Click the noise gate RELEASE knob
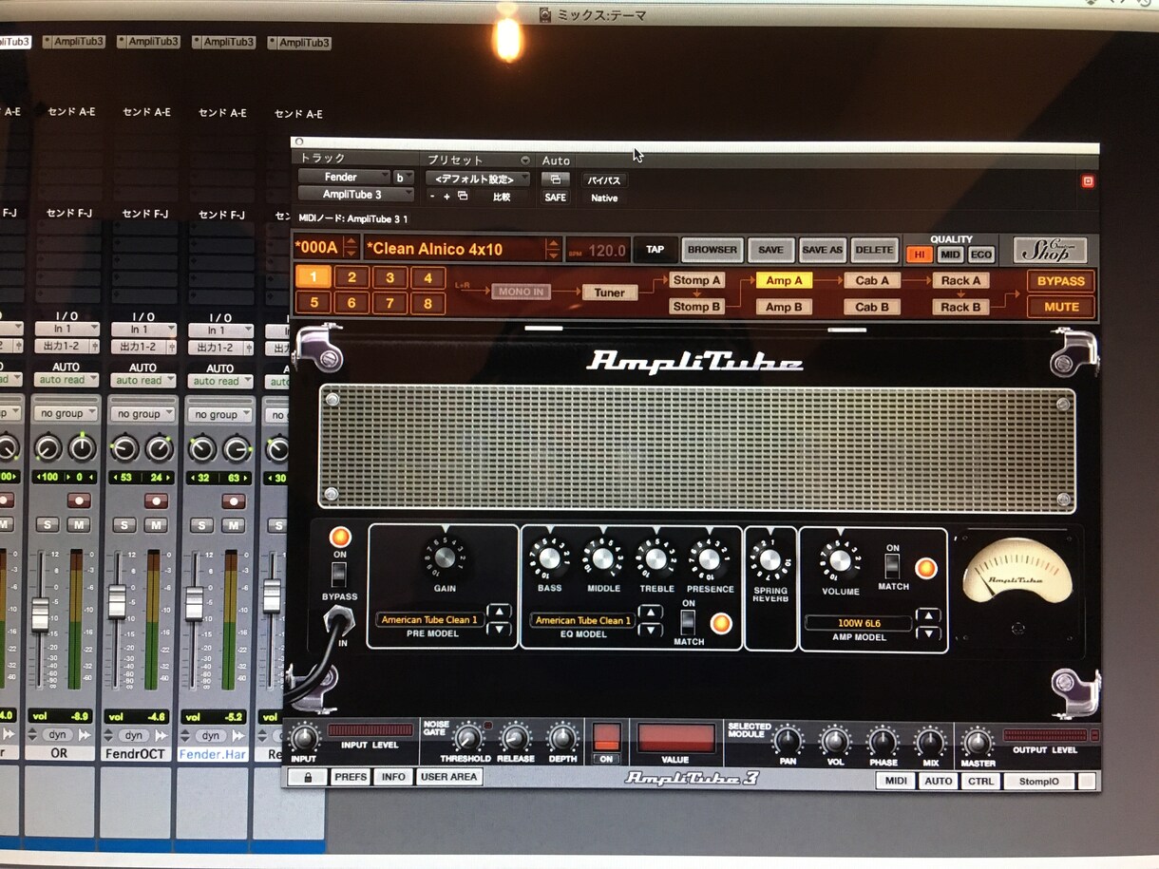Screen dimensions: 1159x869 [x=514, y=738]
